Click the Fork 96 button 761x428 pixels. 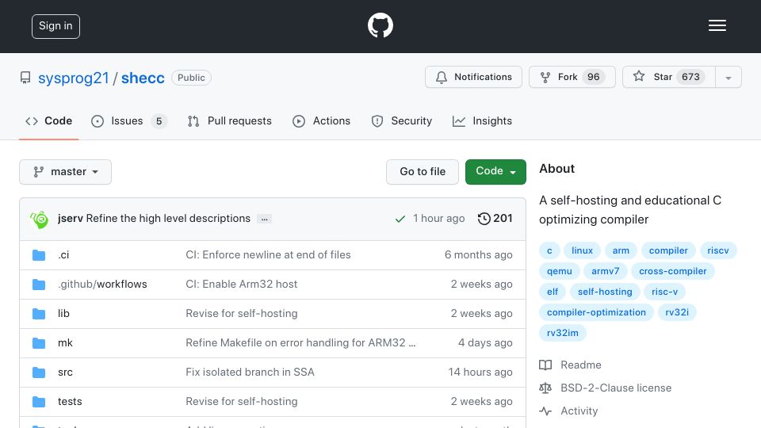point(572,77)
